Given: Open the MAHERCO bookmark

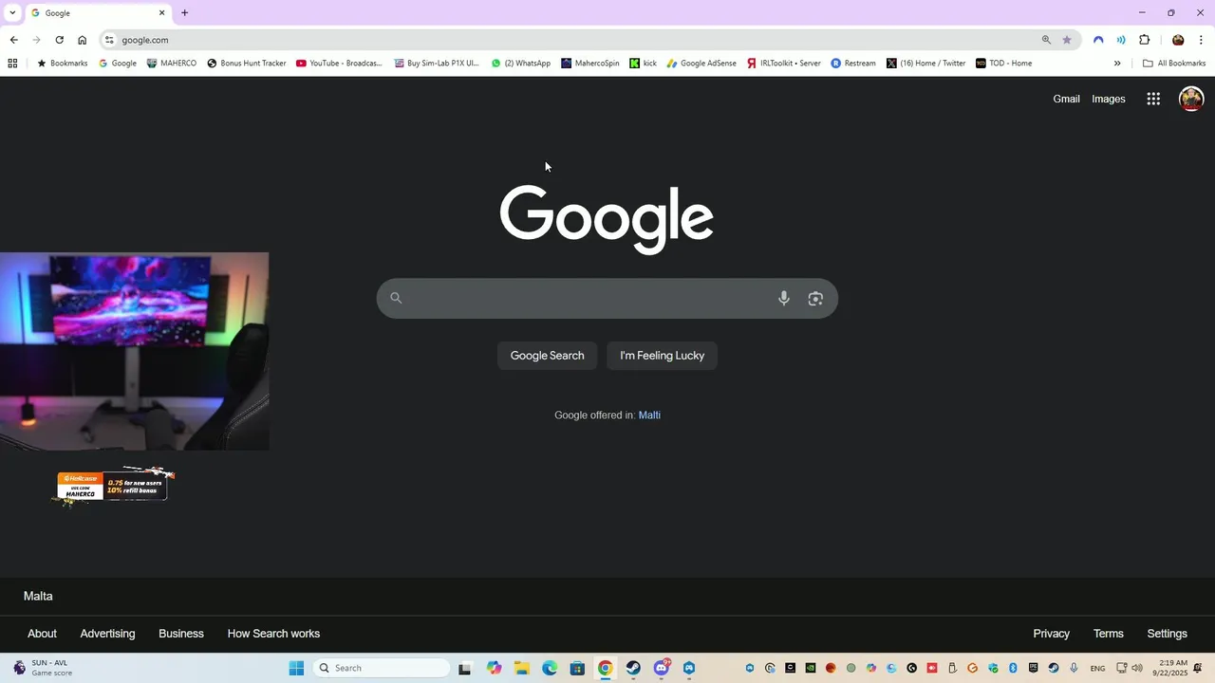Looking at the screenshot, I should pos(172,64).
